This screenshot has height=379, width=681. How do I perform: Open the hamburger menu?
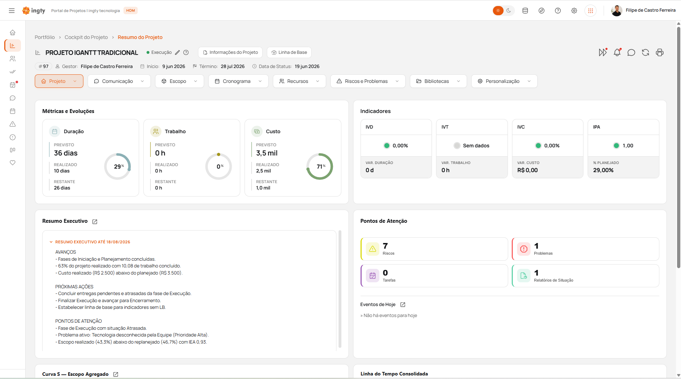12,11
